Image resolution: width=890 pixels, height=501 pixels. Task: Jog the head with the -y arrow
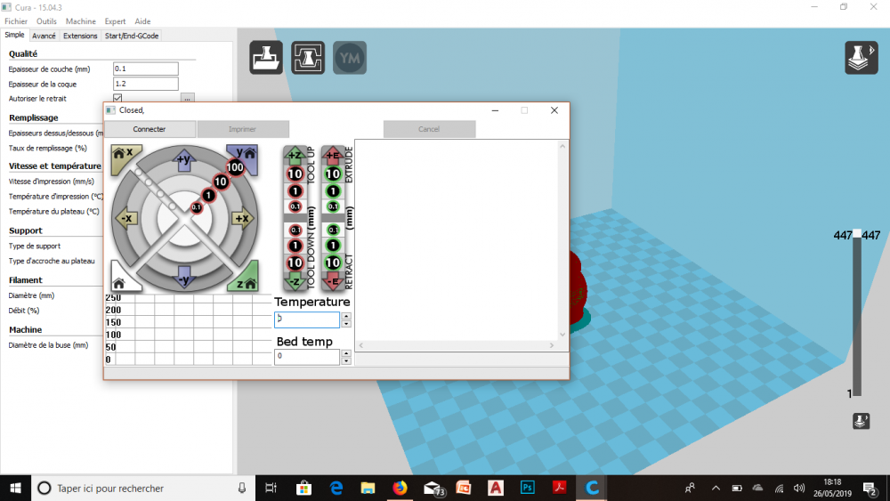(x=184, y=278)
